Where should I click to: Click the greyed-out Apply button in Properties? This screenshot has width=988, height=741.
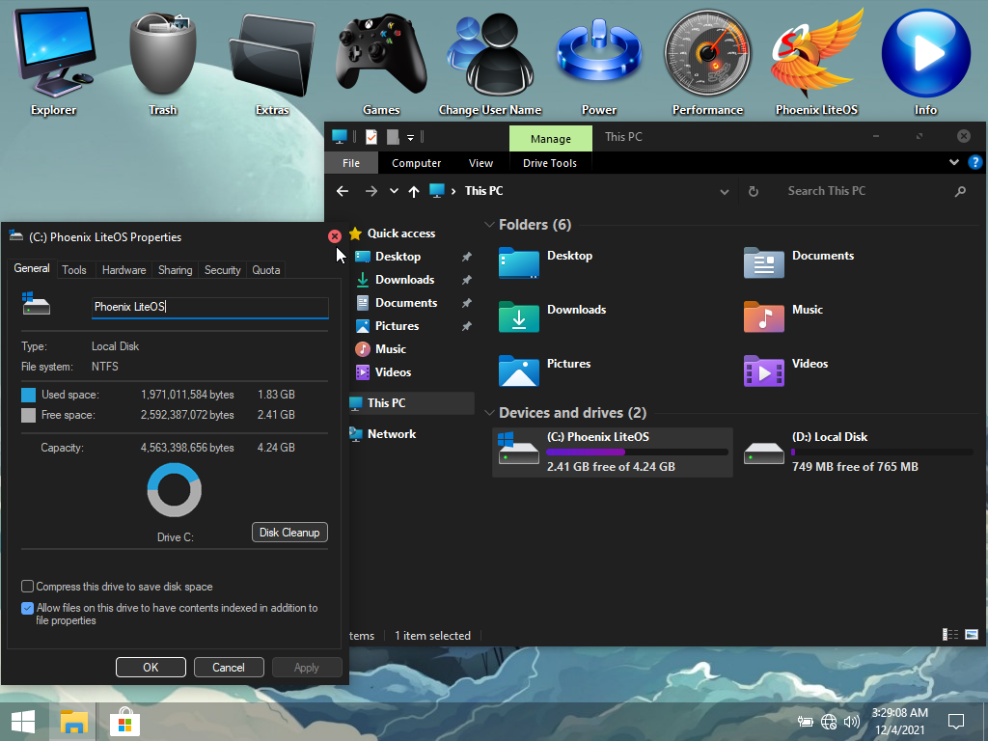(306, 668)
